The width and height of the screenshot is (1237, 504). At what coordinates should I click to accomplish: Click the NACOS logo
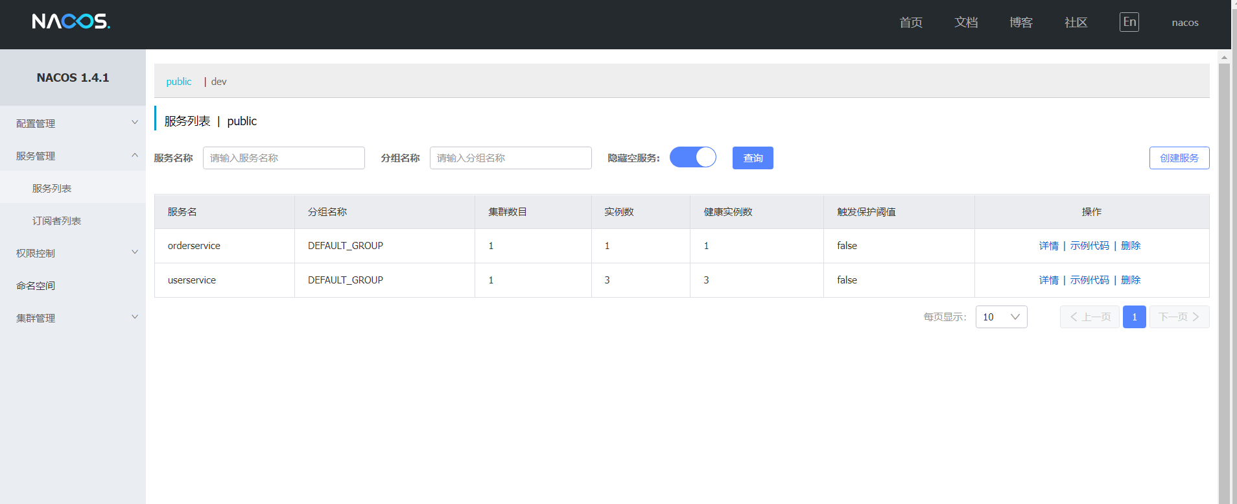[x=71, y=21]
